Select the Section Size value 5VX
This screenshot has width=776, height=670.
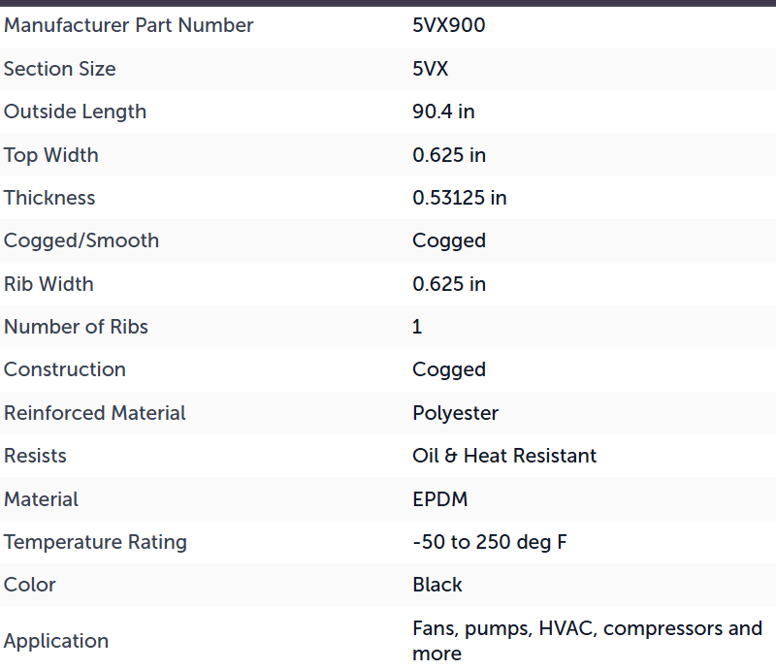[x=431, y=69]
